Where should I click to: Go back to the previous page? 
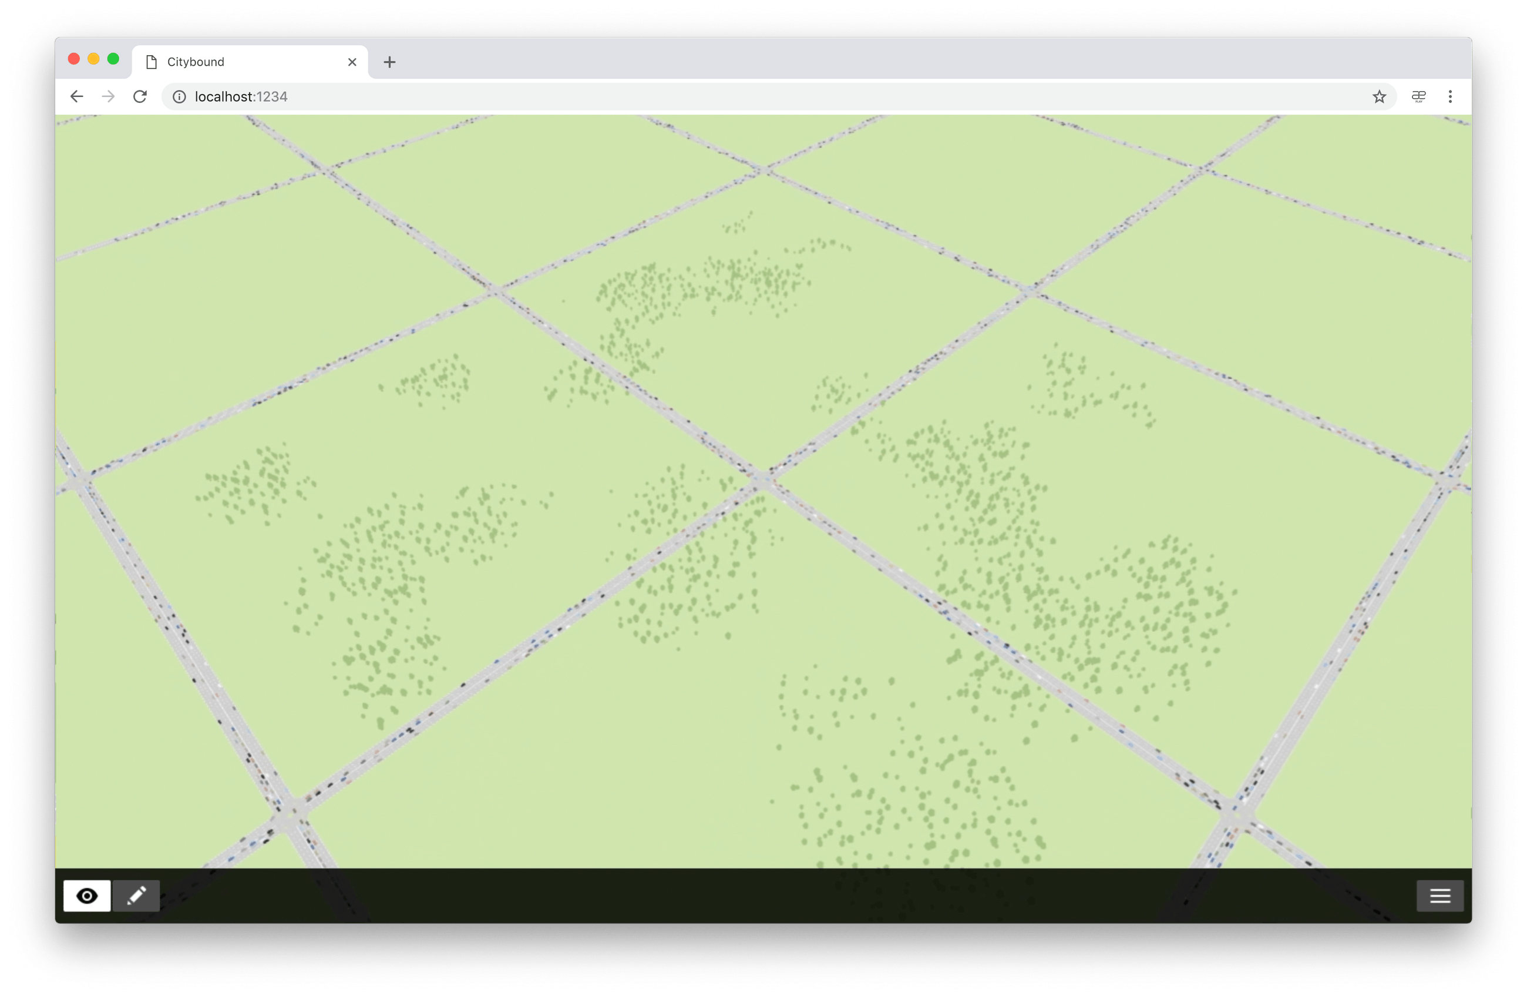[76, 96]
